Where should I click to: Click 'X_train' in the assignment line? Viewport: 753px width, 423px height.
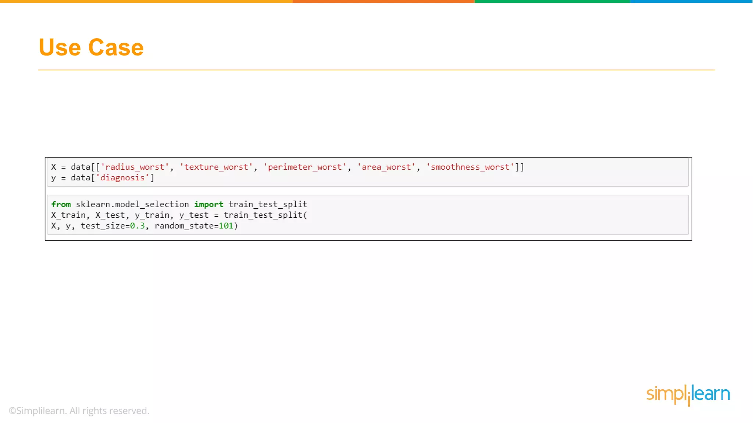tap(68, 215)
